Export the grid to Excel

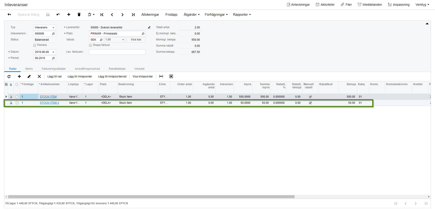click(x=171, y=76)
